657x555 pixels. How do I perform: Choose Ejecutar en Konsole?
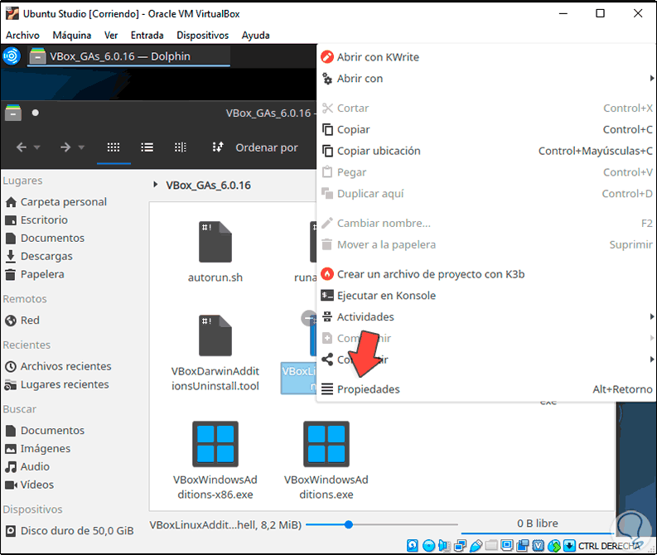click(486, 295)
